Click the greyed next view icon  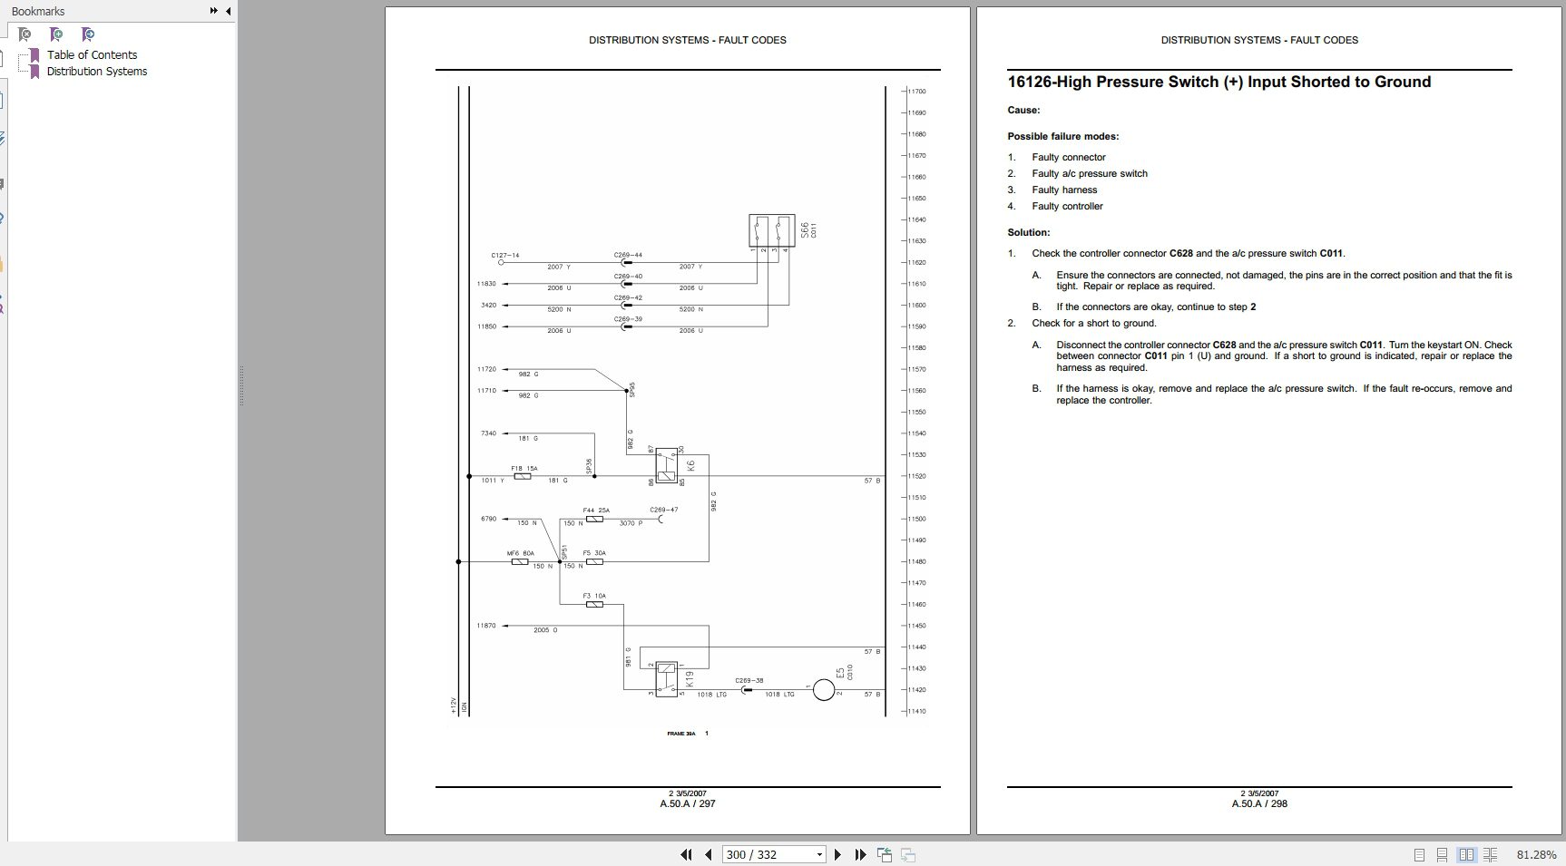tap(908, 854)
